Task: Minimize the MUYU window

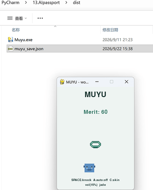Action: (x=97, y=82)
